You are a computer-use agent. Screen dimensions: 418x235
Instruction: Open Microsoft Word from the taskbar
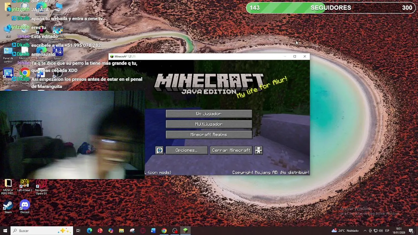click(153, 231)
